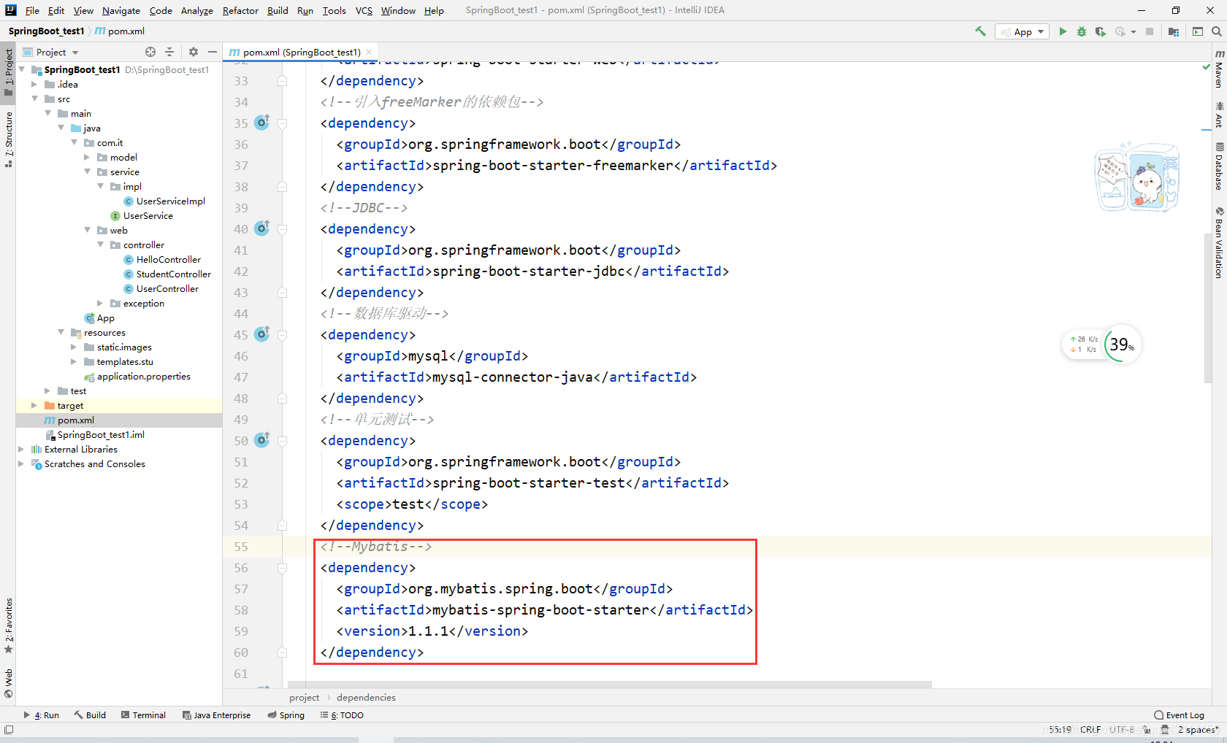1227x743 pixels.
Task: Select application.properties file
Action: coord(143,376)
